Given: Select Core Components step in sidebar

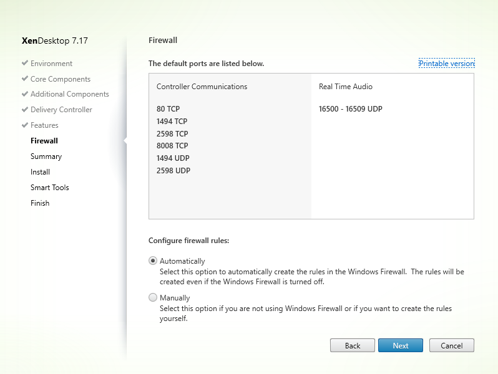Looking at the screenshot, I should tap(61, 79).
